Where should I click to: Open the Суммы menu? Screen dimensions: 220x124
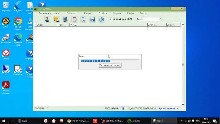71,13
